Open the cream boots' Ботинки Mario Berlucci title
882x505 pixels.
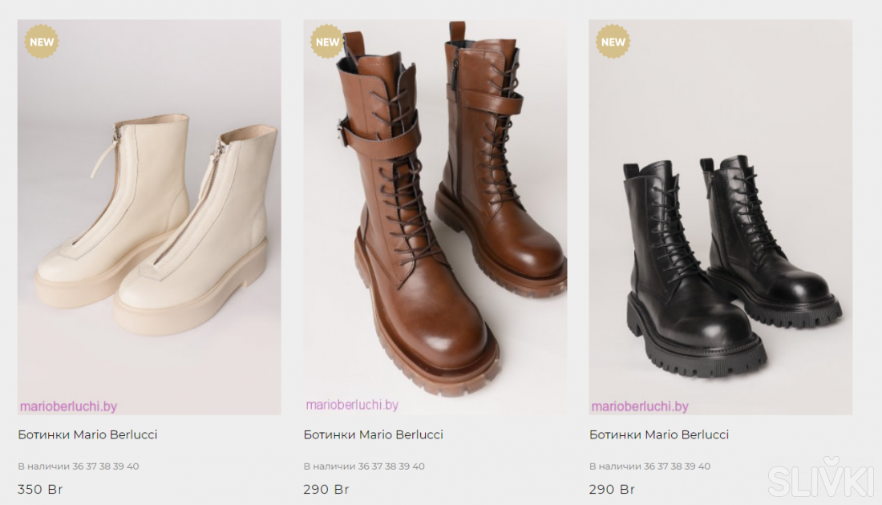87,434
